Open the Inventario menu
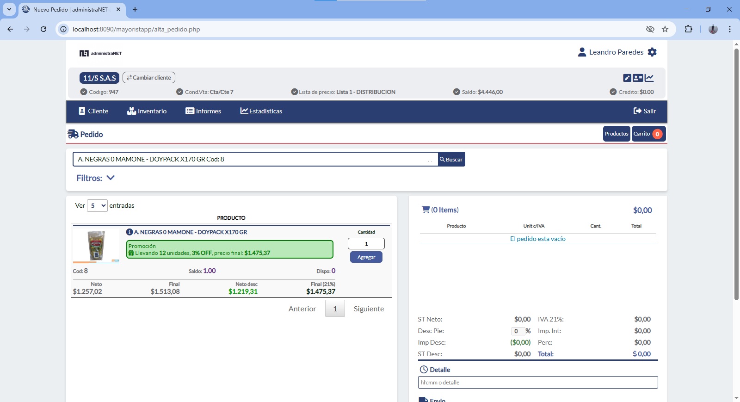This screenshot has width=740, height=402. (147, 111)
